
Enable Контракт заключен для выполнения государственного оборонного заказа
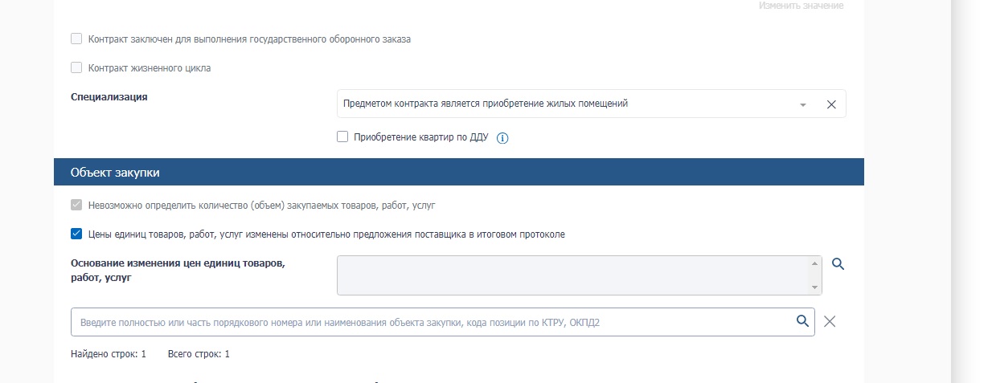point(76,39)
